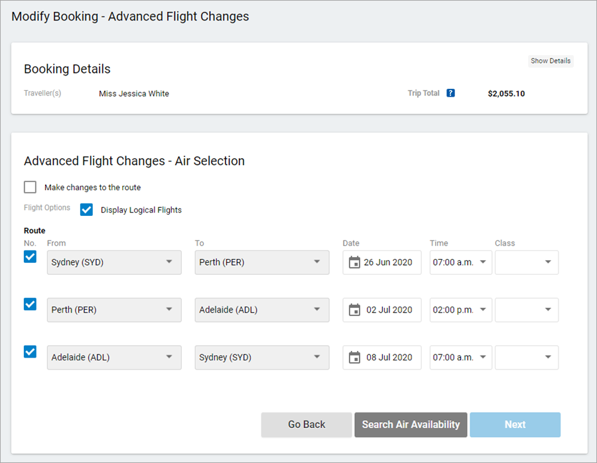
Task: Click the Show Details button
Action: coord(551,61)
